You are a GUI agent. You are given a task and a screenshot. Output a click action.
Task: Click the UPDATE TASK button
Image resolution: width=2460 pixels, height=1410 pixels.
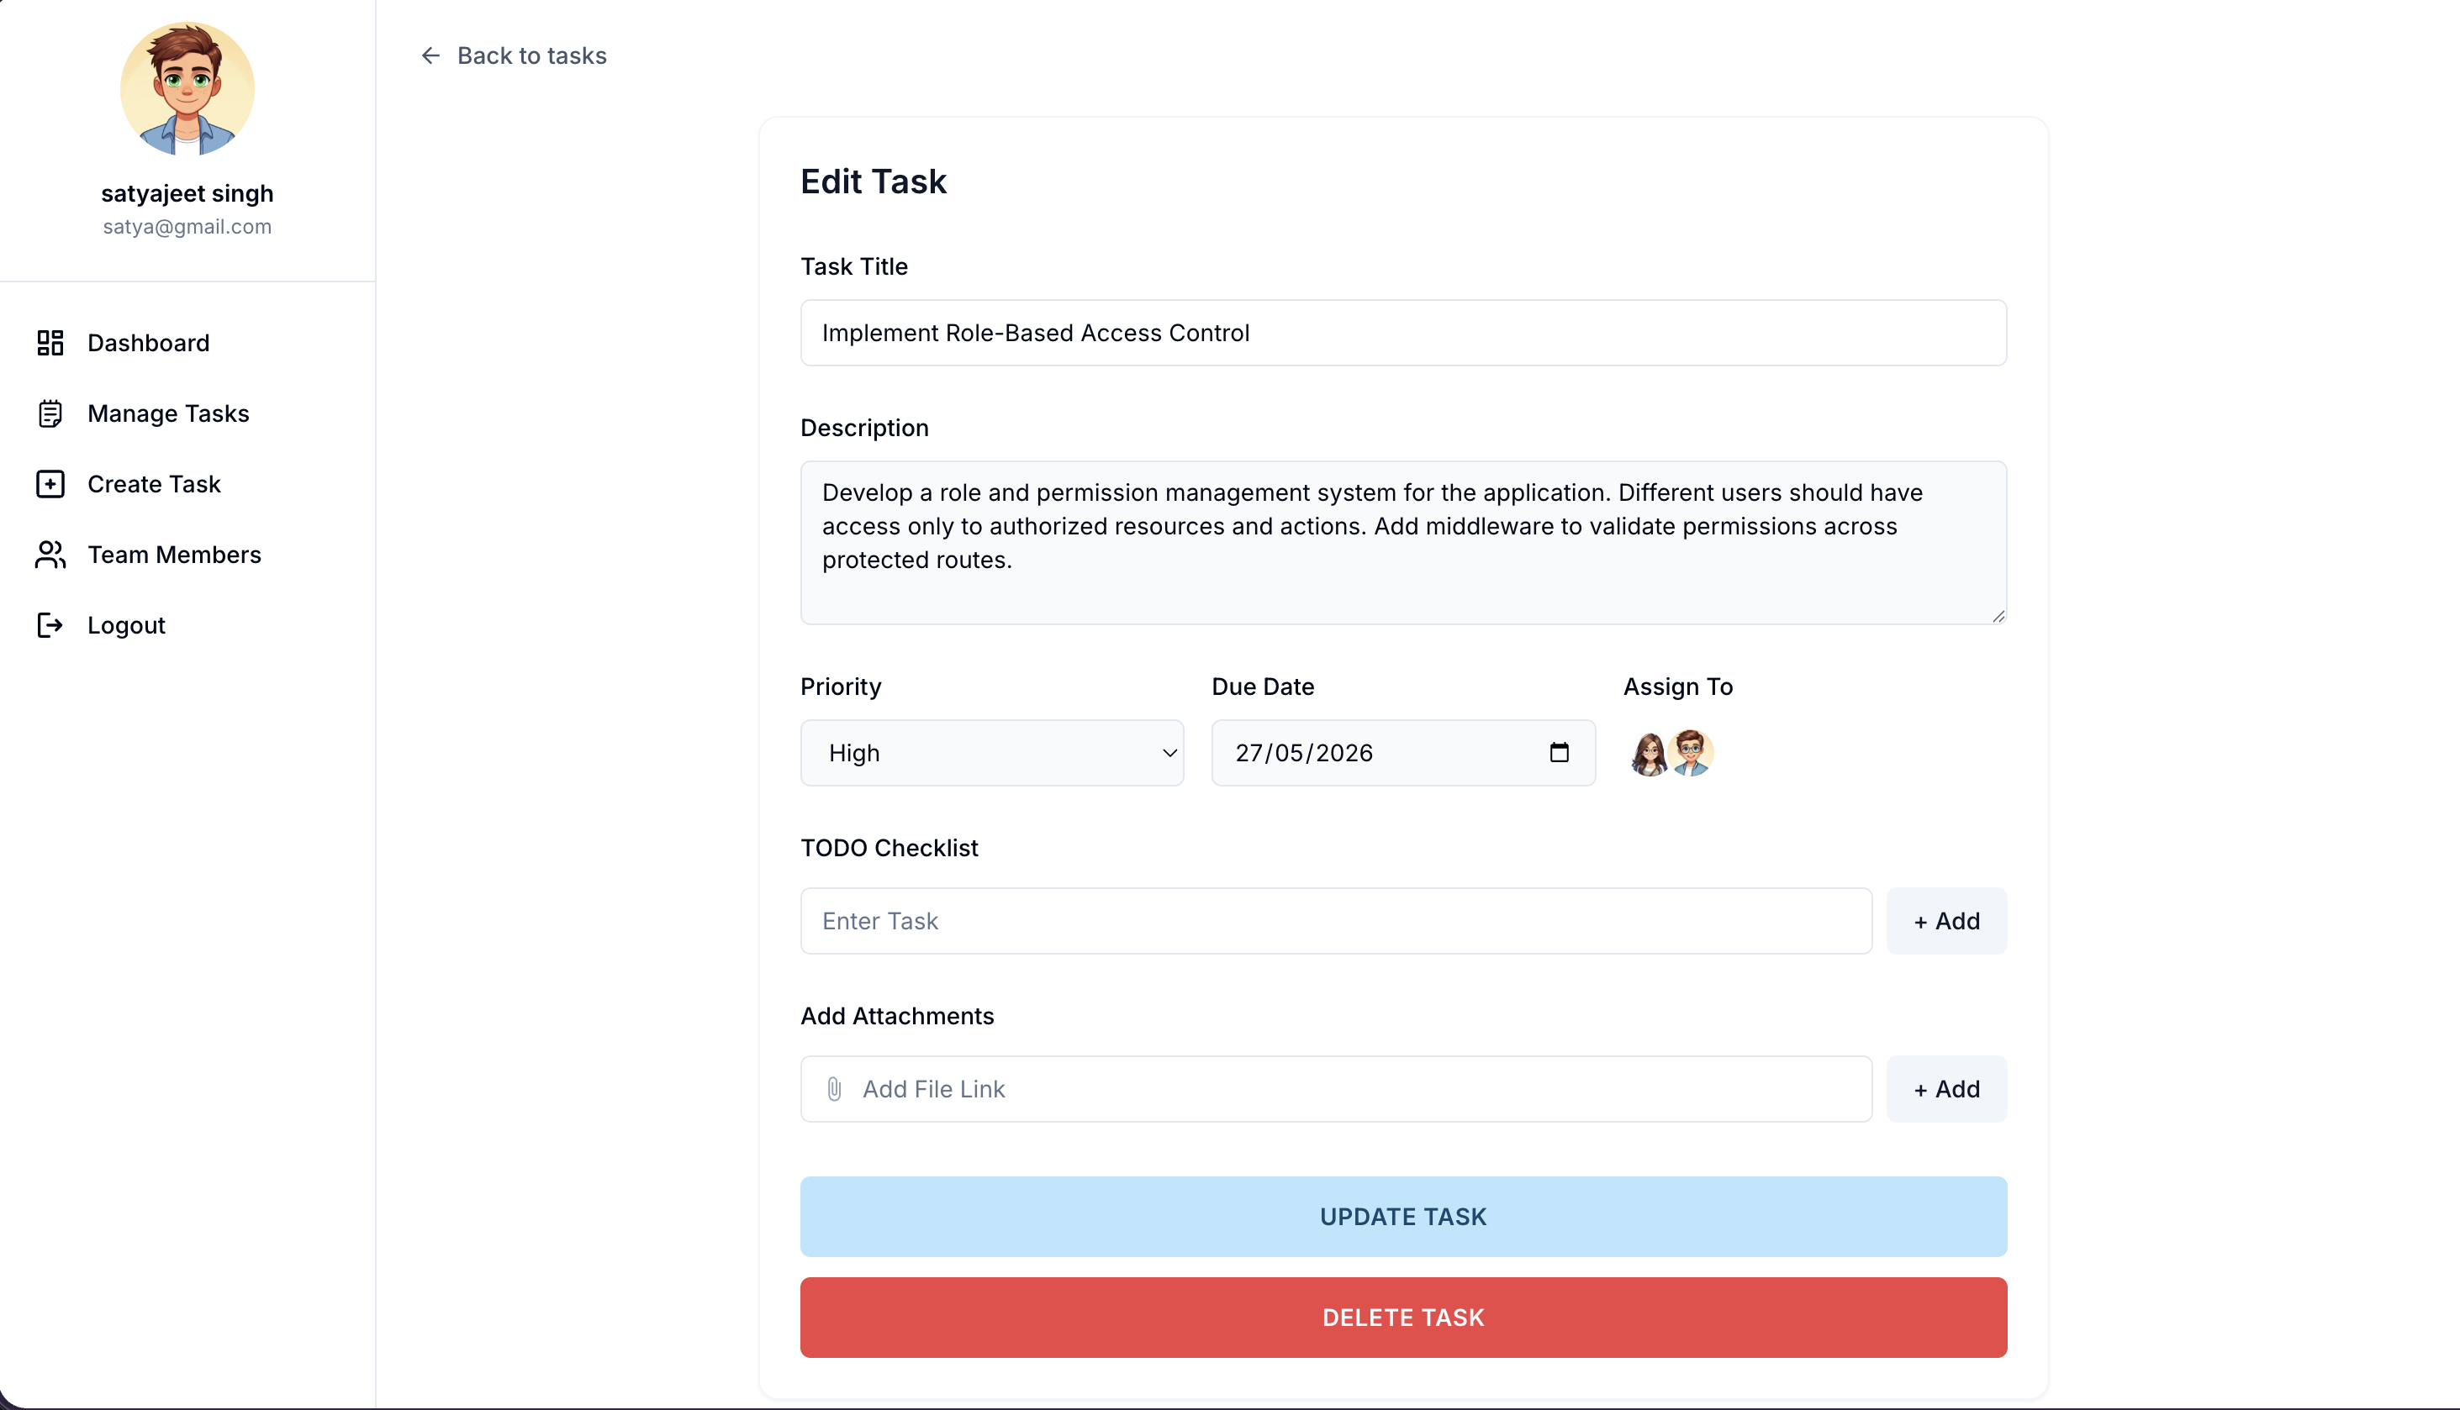1403,1217
